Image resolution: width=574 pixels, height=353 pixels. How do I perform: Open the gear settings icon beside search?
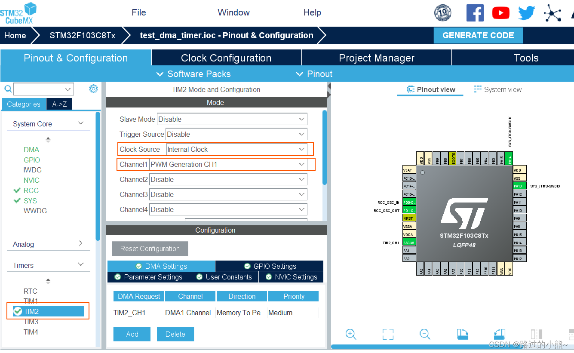(93, 89)
